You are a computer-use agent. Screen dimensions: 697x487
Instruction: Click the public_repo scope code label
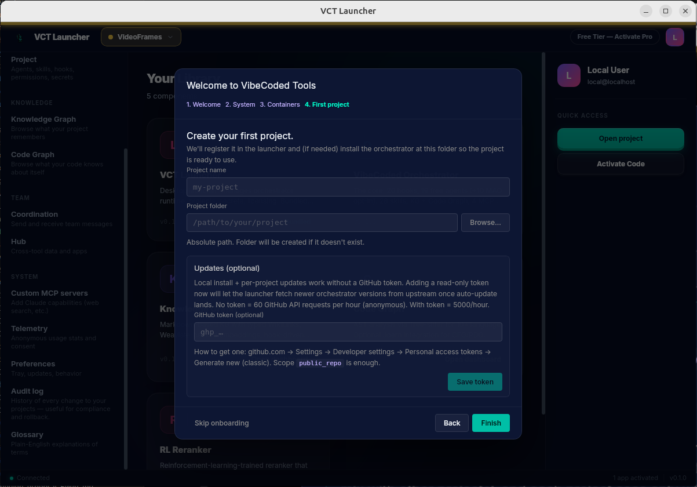(x=320, y=363)
